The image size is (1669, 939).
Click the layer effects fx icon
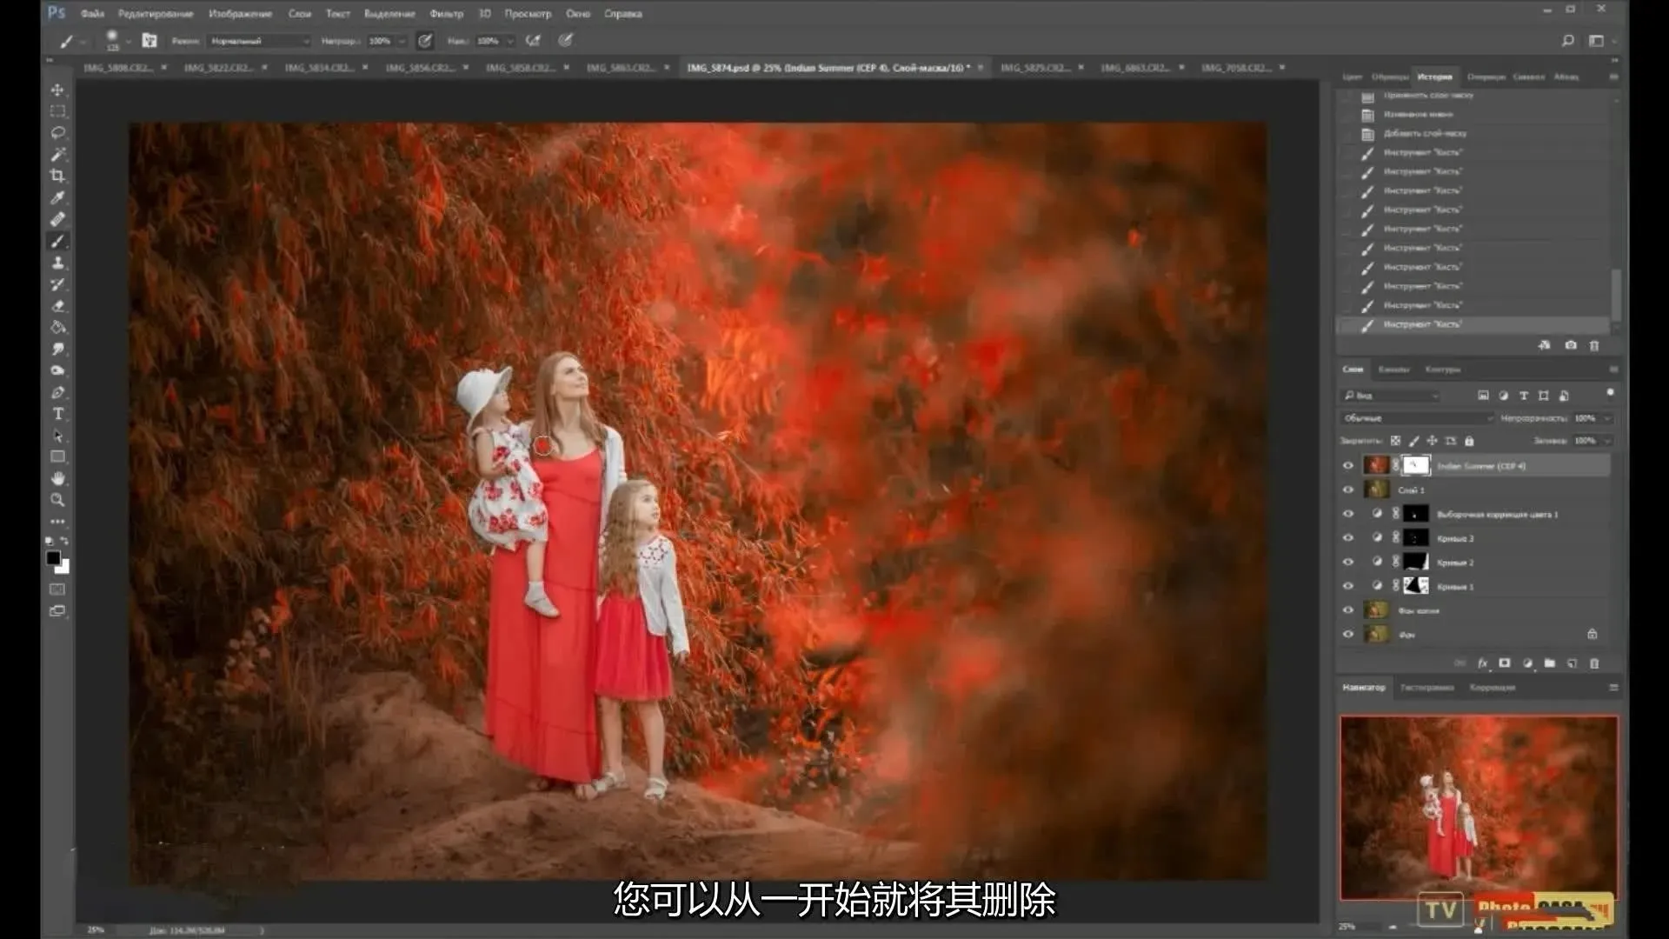[1483, 663]
